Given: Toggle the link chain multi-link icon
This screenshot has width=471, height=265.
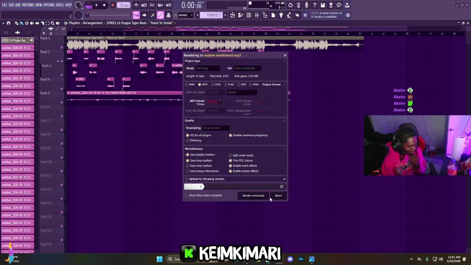Looking at the screenshot, I should tap(160, 15).
